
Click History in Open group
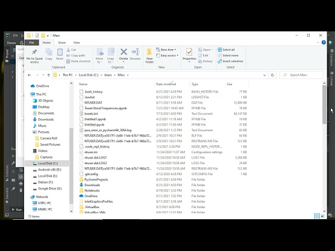pos(205,61)
